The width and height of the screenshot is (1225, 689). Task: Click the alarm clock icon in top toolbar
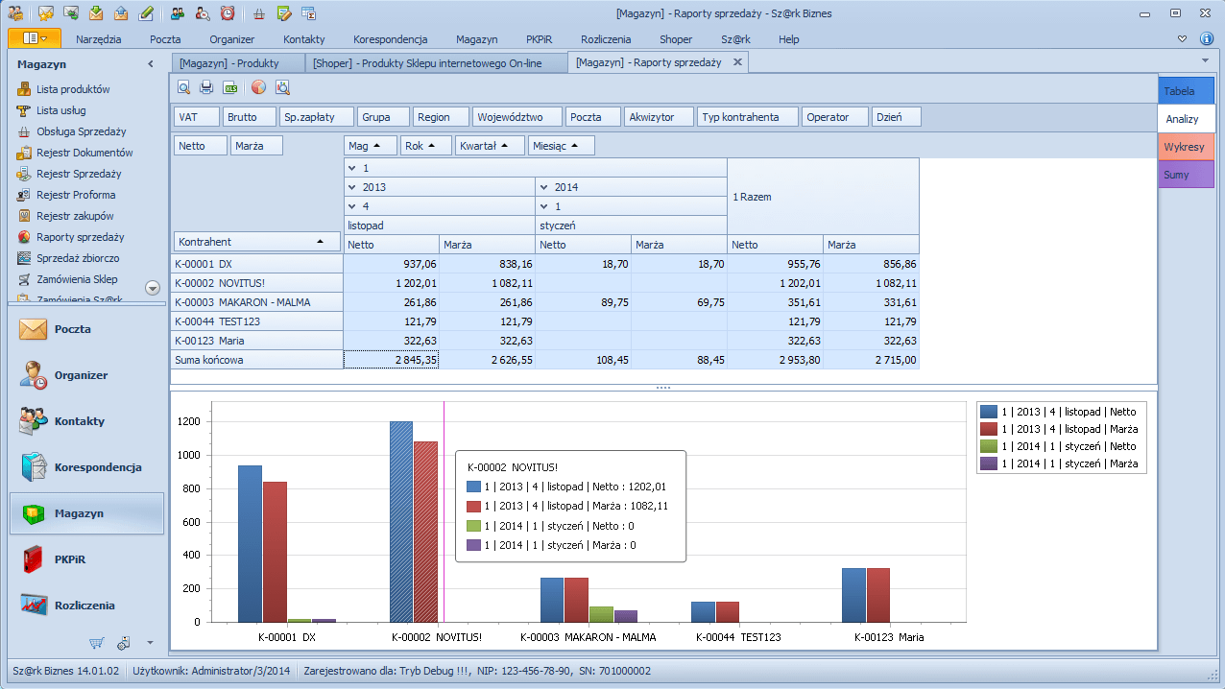227,13
